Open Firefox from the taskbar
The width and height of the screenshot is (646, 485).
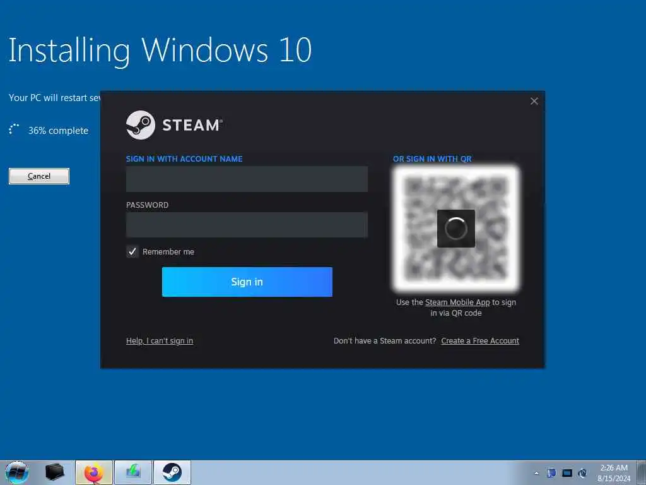pos(94,472)
